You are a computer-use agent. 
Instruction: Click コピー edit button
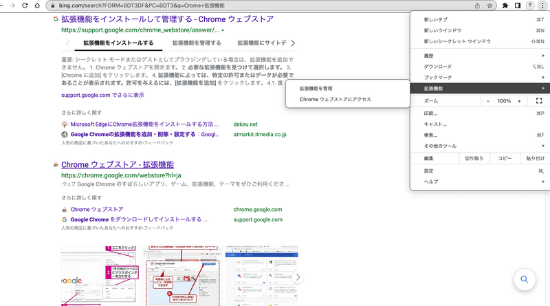pyautogui.click(x=505, y=159)
